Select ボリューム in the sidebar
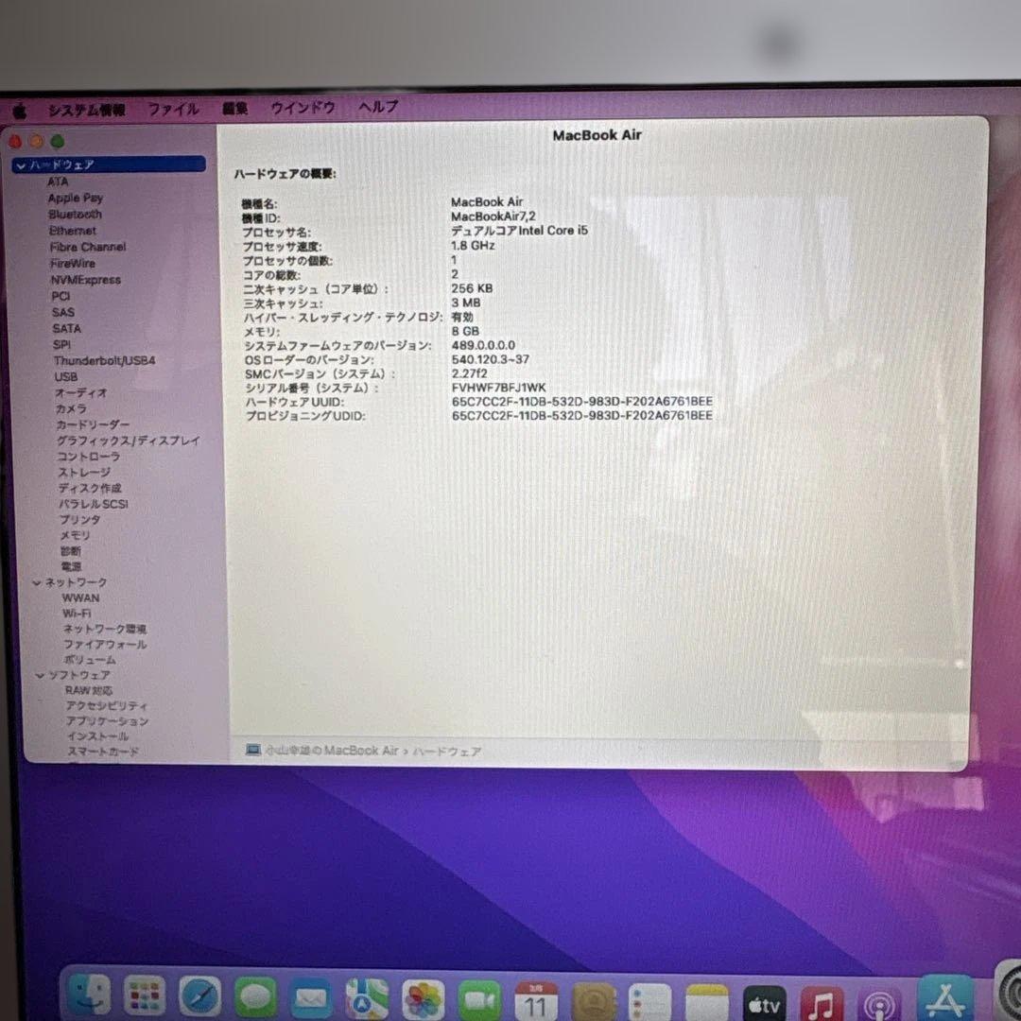The image size is (1021, 1021). pyautogui.click(x=91, y=660)
